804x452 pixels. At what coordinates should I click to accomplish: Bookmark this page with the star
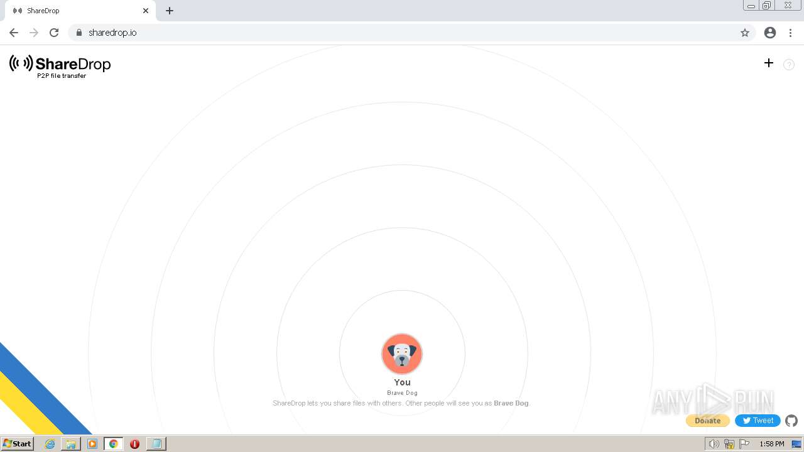[x=745, y=33]
